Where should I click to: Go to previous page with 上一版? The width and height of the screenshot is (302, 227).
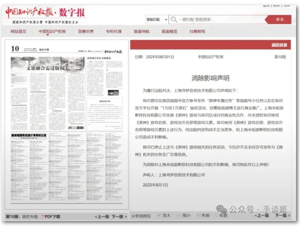102,217
